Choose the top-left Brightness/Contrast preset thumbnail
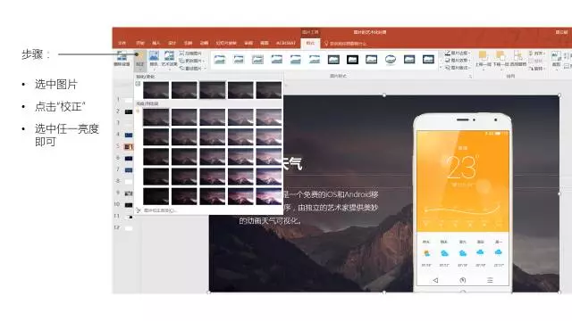The image size is (572, 321). tap(156, 117)
